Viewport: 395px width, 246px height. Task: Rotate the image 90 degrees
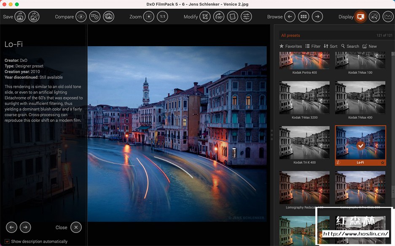219,17
